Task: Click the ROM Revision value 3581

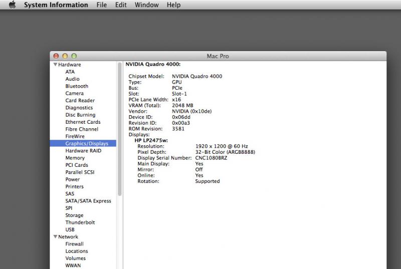Action: (178, 129)
